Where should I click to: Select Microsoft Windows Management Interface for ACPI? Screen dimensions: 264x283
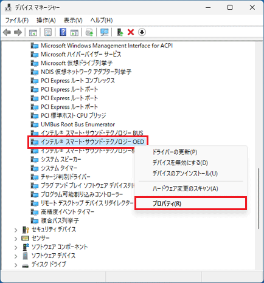pos(106,46)
